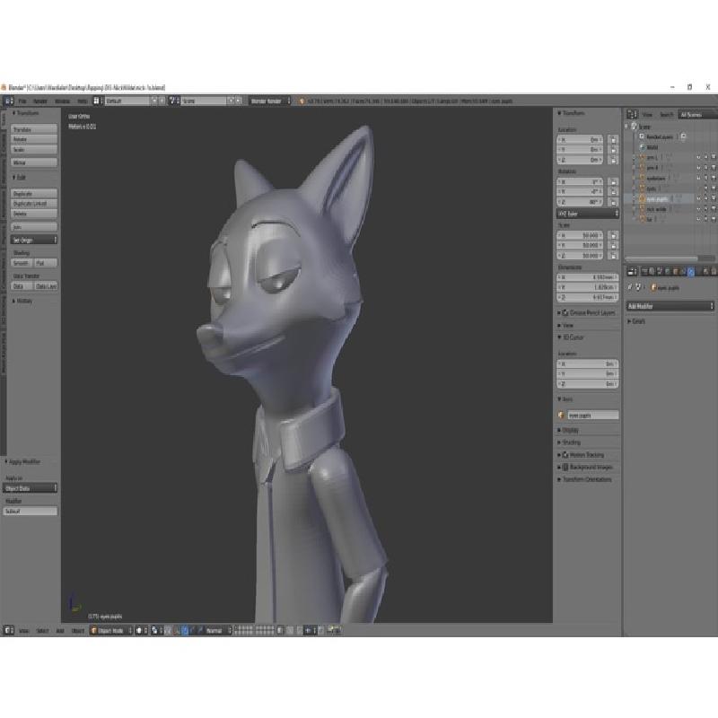
Task: Click the Translate button
Action: (x=34, y=129)
